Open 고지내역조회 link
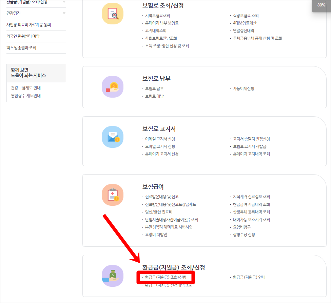 pyautogui.click(x=156, y=31)
